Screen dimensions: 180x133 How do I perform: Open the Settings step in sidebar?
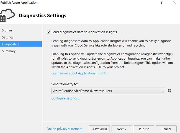coord(8,37)
